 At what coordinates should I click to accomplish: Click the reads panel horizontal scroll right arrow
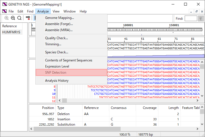pos(197,101)
